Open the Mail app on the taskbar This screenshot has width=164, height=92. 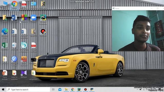pos(60,89)
